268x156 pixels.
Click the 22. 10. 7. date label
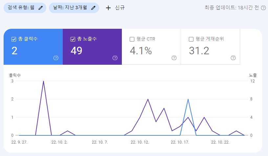[100, 142]
